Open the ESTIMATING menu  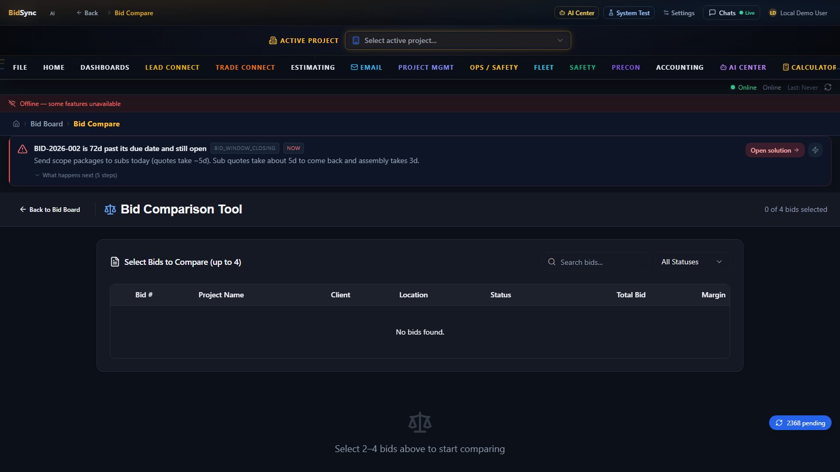tap(313, 67)
